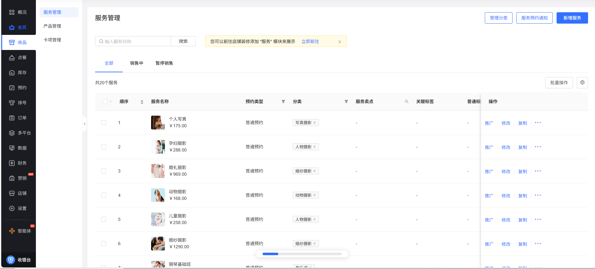Open the 动物摄影 dog thumbnail

click(x=158, y=195)
